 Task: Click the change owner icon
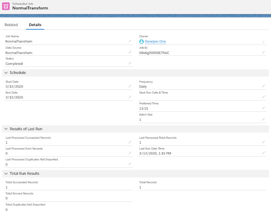pos(263,42)
